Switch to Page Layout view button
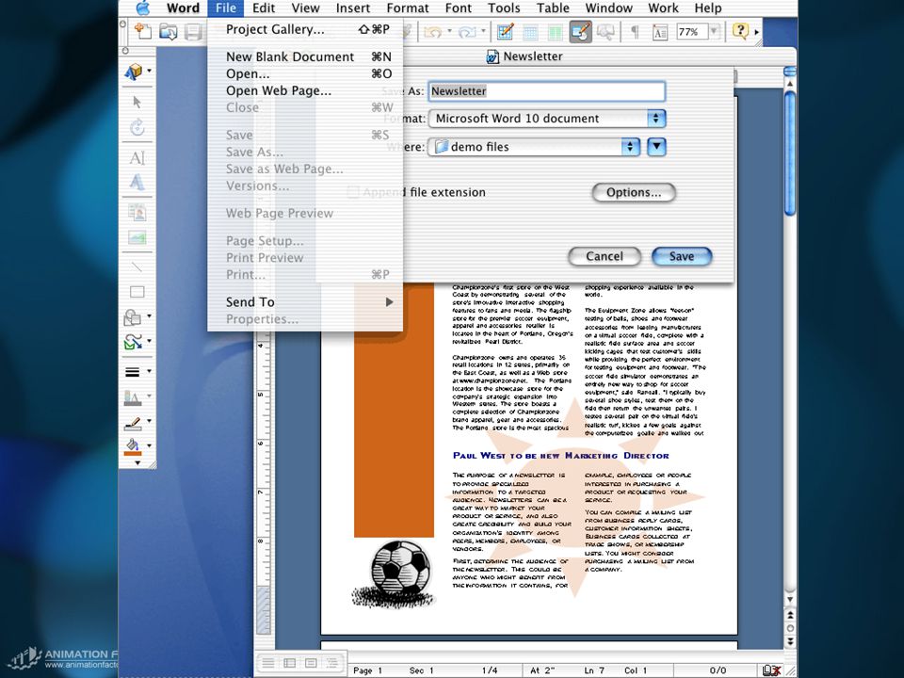 coord(311,663)
